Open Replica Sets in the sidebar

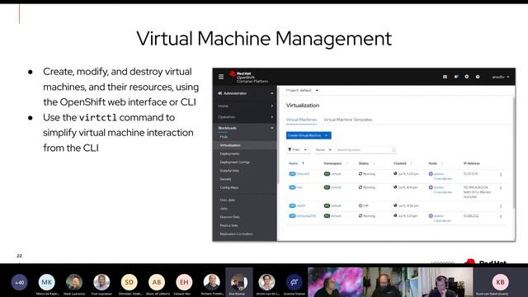click(229, 225)
